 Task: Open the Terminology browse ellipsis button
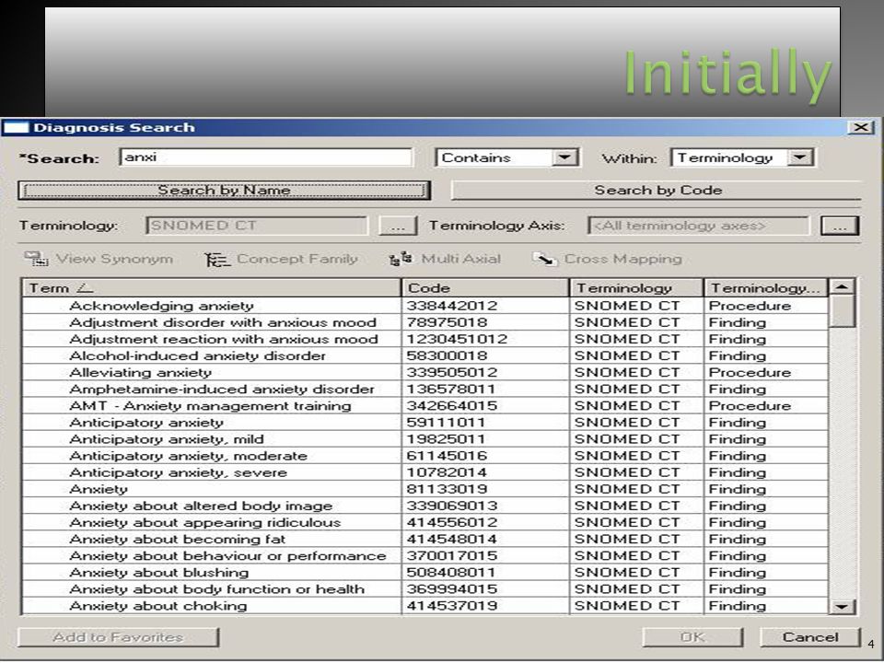pyautogui.click(x=398, y=226)
